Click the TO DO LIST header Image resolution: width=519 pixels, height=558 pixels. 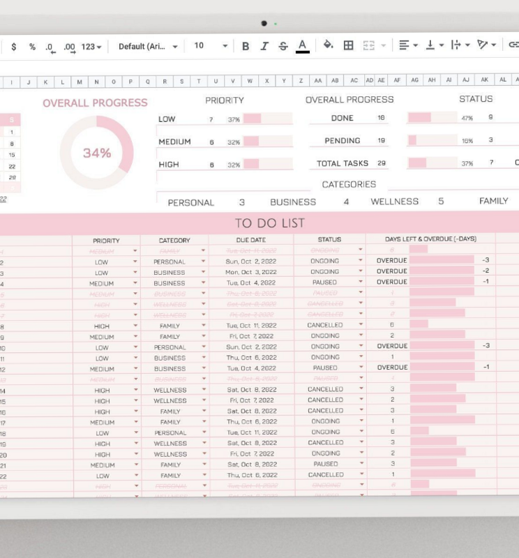coord(270,223)
